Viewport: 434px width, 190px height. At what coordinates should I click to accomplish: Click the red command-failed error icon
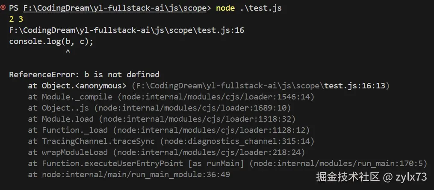click(x=3, y=8)
